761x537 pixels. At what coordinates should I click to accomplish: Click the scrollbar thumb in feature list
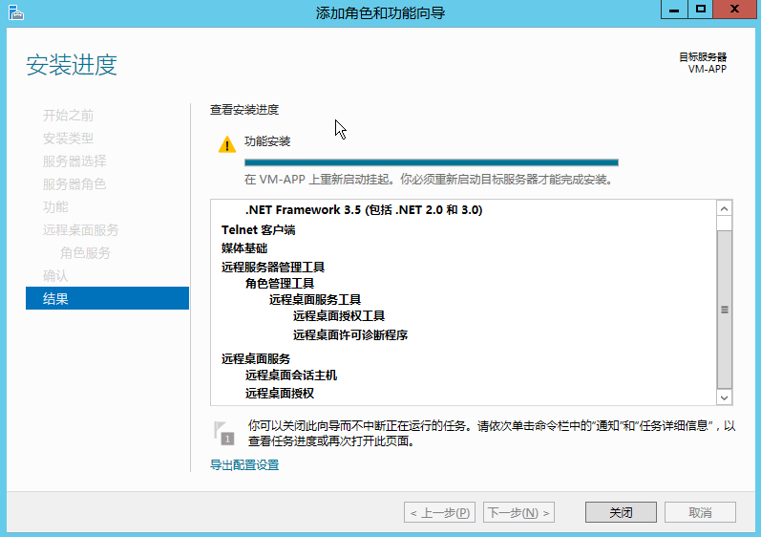(x=724, y=310)
